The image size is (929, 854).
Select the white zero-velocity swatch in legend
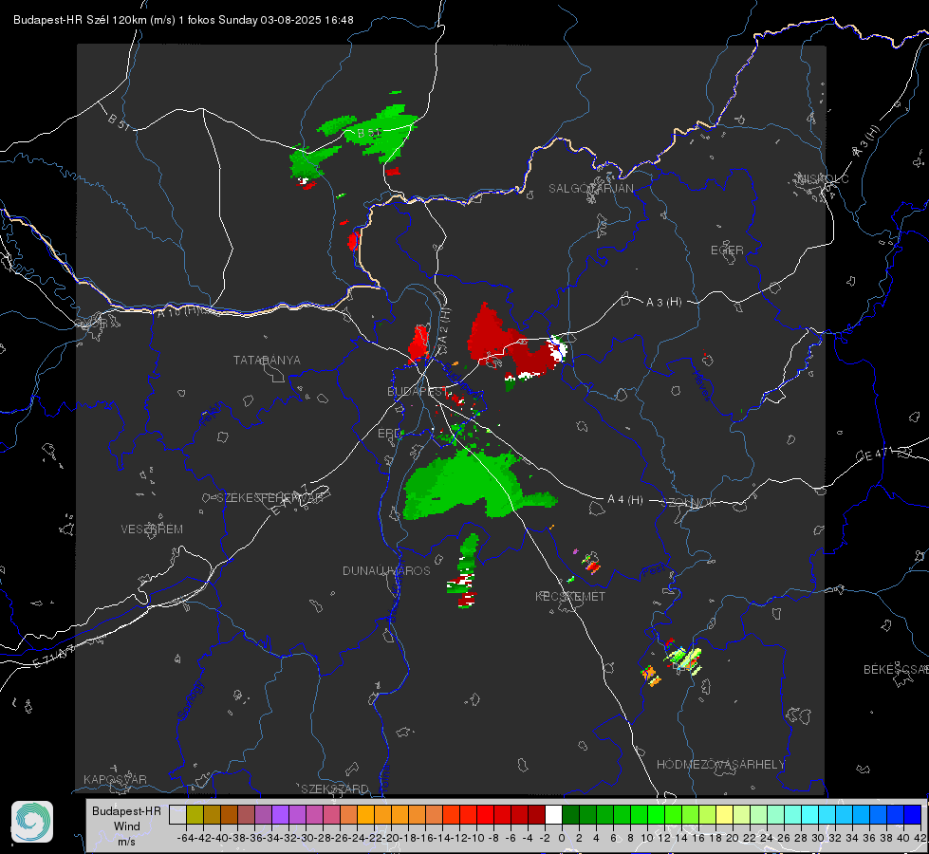[x=553, y=814]
